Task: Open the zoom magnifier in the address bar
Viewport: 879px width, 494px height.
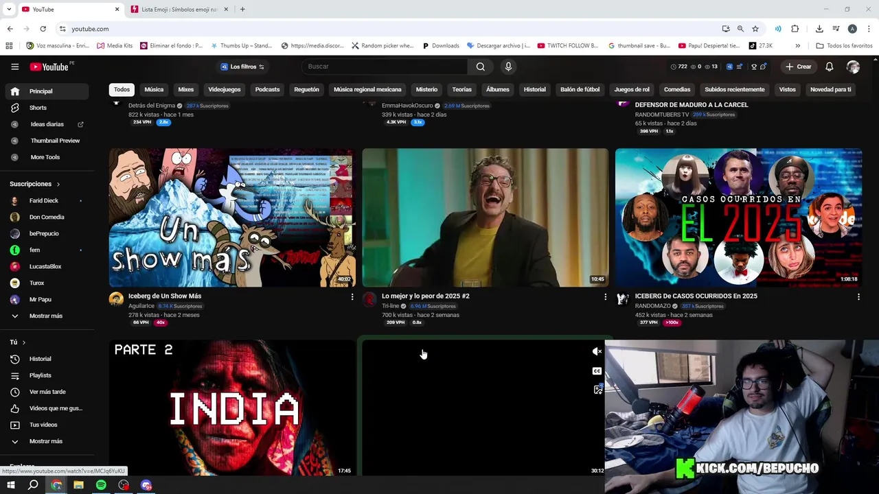Action: [x=740, y=29]
